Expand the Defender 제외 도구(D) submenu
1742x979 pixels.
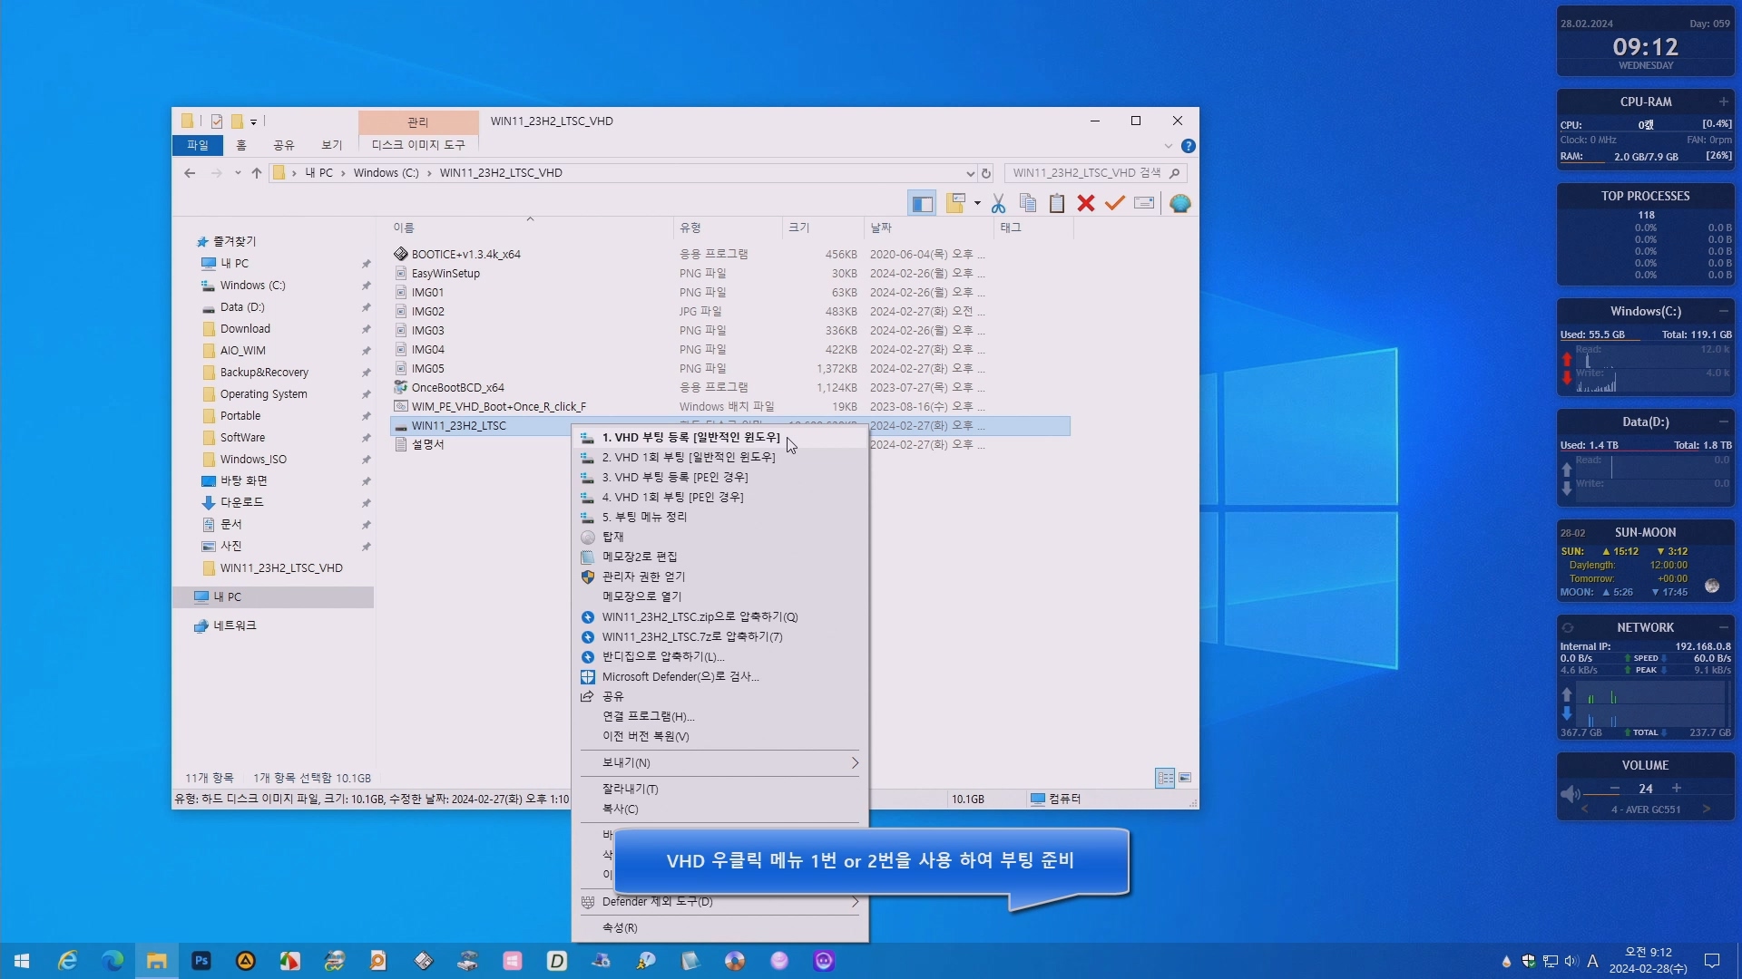point(719,902)
